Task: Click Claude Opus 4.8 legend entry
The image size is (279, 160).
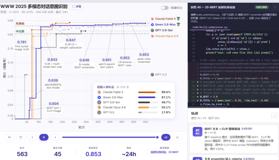Action: click(x=164, y=36)
